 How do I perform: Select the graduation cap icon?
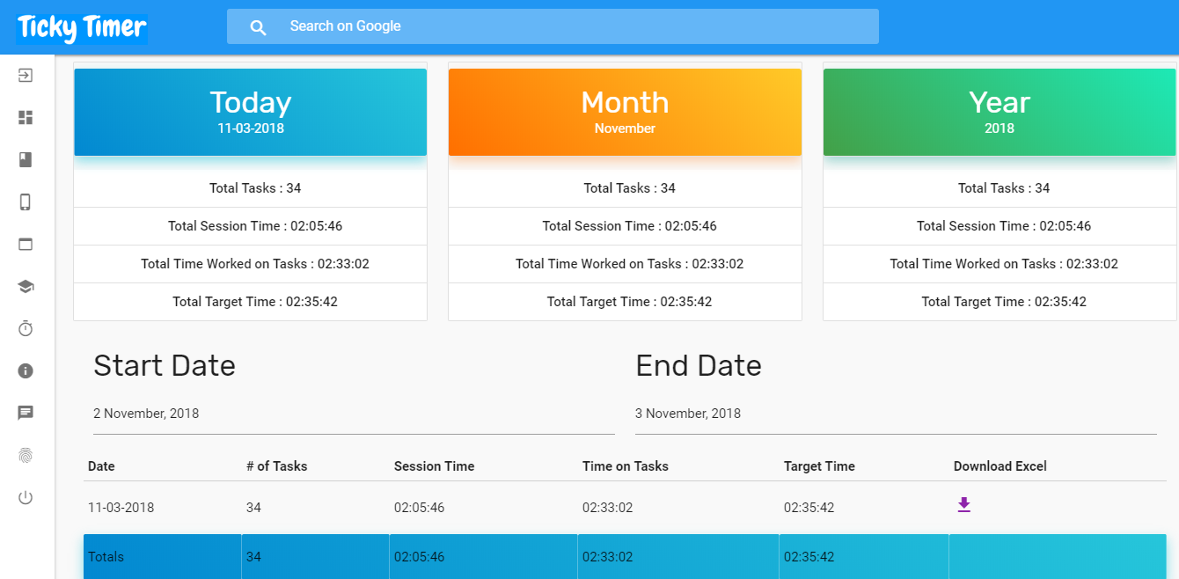point(26,287)
